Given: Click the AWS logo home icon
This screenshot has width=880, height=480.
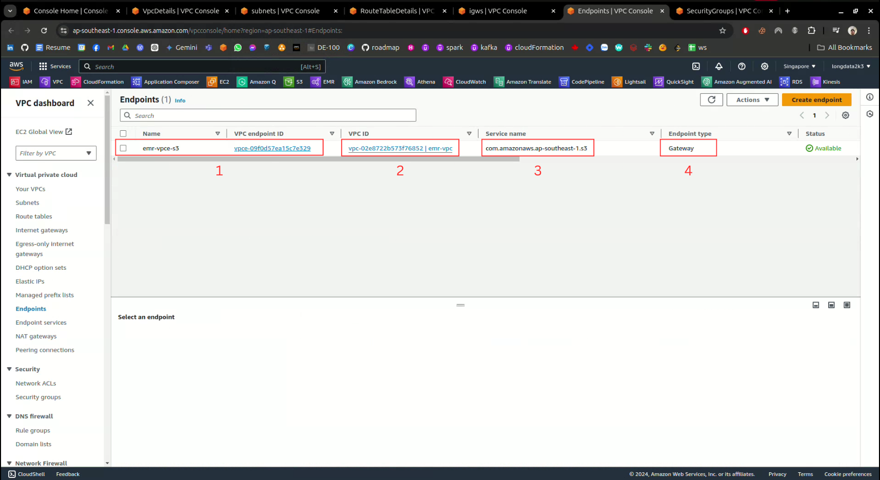Looking at the screenshot, I should pyautogui.click(x=16, y=66).
